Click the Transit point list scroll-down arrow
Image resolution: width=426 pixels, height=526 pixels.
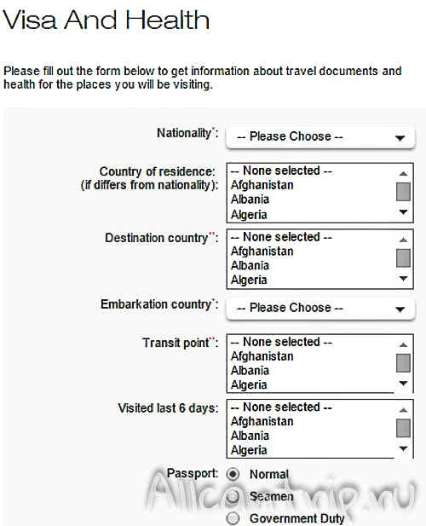pyautogui.click(x=404, y=383)
